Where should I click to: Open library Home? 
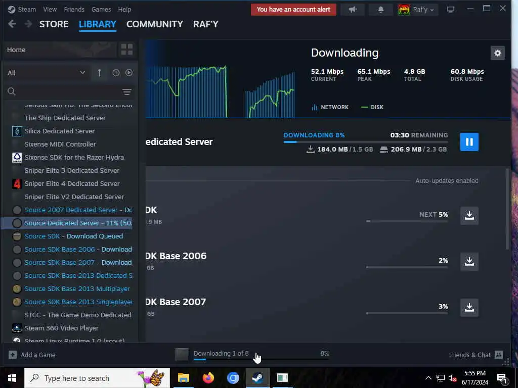pos(61,50)
